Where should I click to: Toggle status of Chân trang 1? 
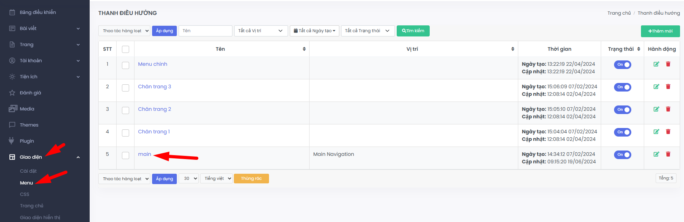tap(623, 132)
